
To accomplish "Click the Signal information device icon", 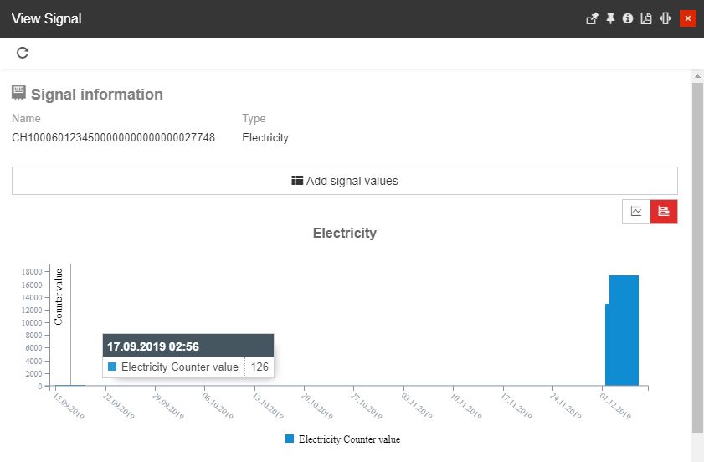I will [18, 94].
